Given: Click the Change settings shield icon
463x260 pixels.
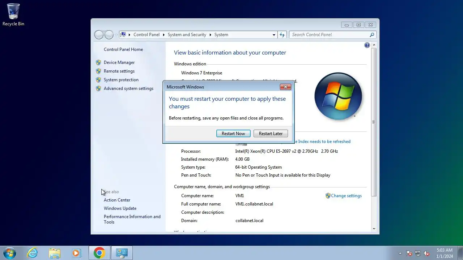Looking at the screenshot, I should tap(328, 196).
